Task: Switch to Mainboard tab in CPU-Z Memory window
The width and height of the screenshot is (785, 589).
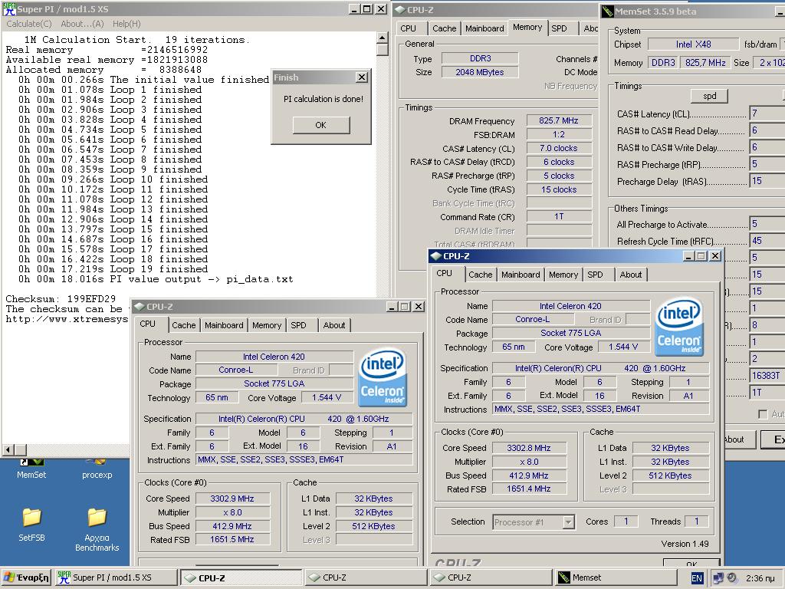Action: 484,28
